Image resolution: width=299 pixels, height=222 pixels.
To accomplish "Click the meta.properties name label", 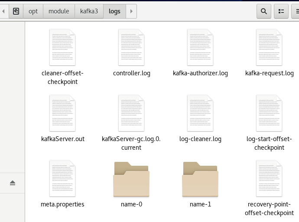I will click(x=62, y=205).
